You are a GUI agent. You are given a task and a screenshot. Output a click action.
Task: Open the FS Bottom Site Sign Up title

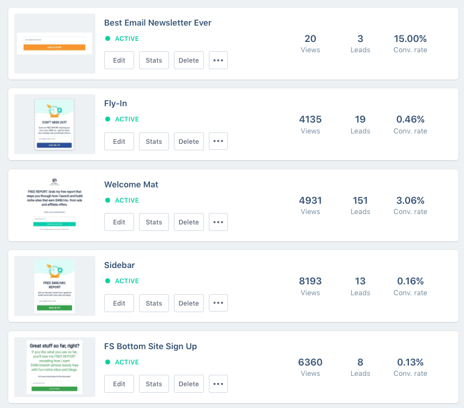150,346
